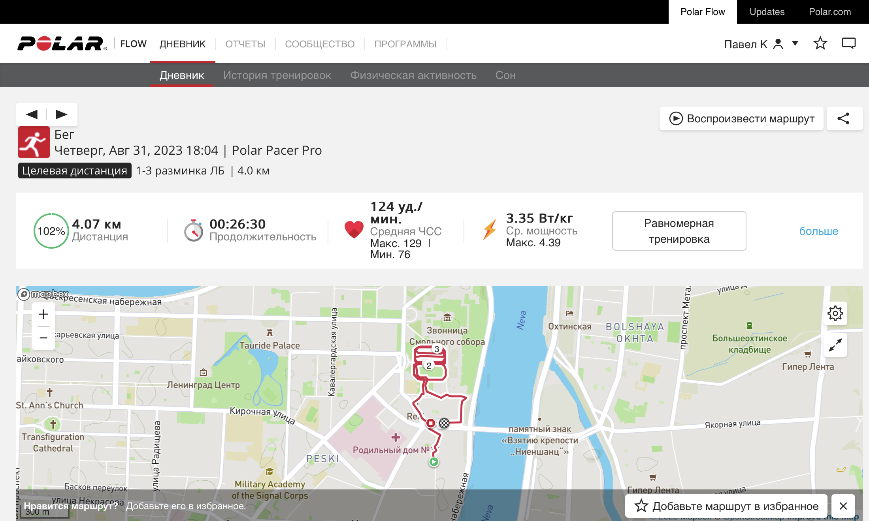Open the Сообщество menu
This screenshot has width=869, height=521.
[x=320, y=44]
